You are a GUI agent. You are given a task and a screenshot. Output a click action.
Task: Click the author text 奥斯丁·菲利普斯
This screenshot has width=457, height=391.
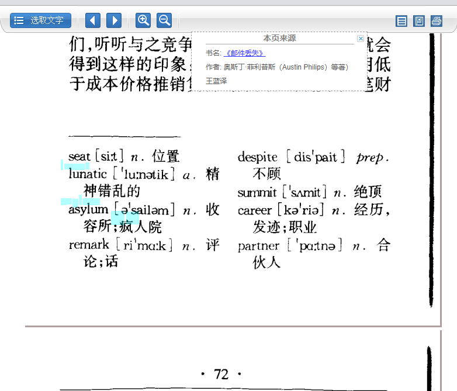(x=249, y=67)
